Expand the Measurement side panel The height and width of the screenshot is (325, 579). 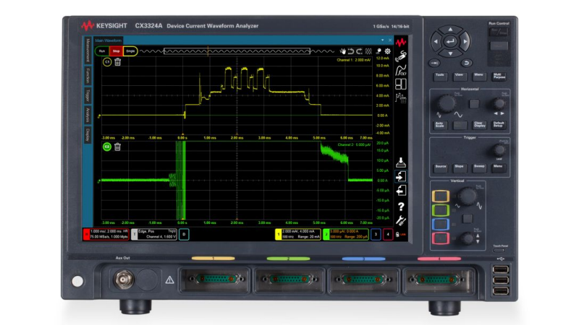click(x=88, y=51)
